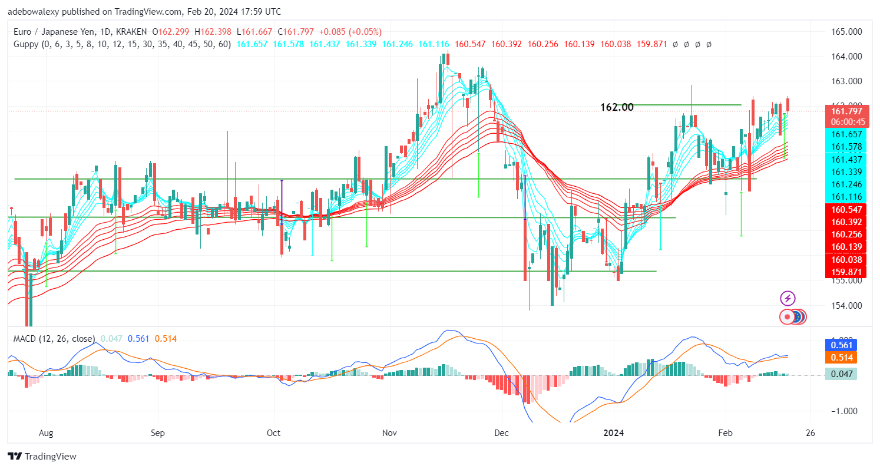Click the Feb label on time axis

(x=725, y=433)
